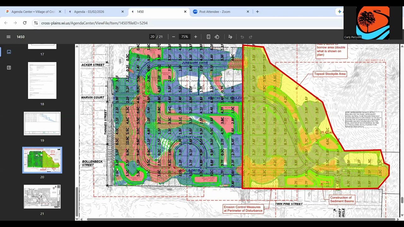Close the Agenda Center tab

pos(60,12)
